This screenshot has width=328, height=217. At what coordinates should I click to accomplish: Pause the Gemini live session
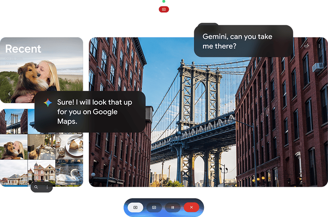(172, 207)
